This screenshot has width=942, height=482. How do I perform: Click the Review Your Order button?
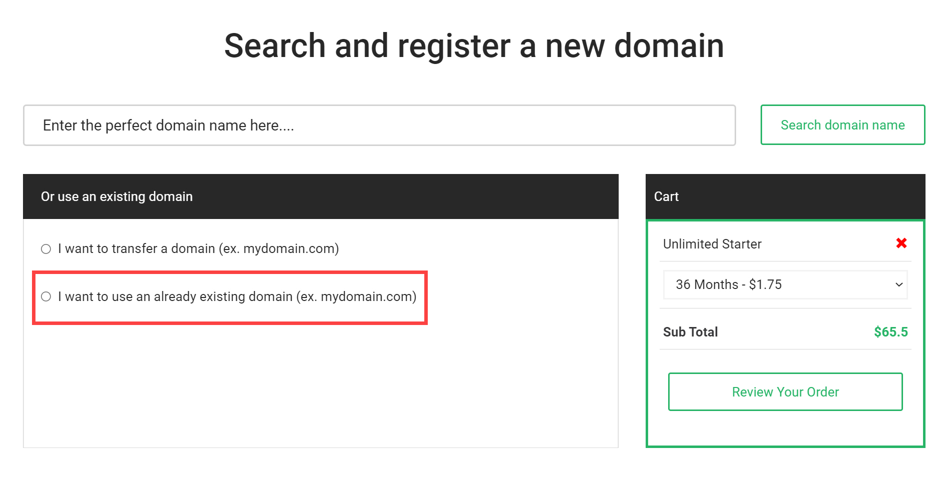(785, 391)
